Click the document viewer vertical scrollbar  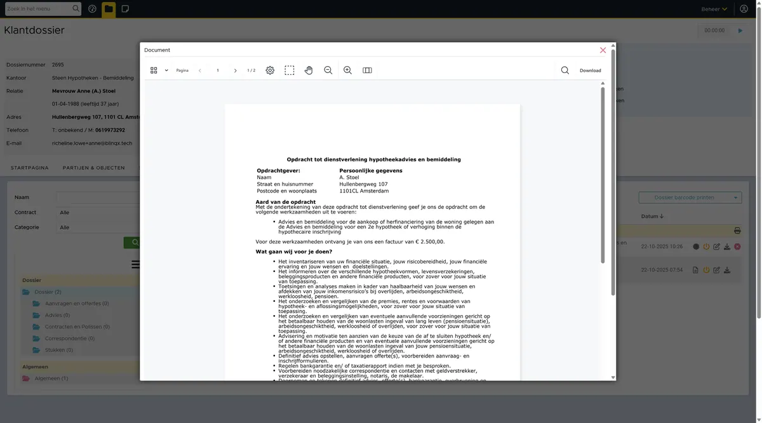[603, 175]
